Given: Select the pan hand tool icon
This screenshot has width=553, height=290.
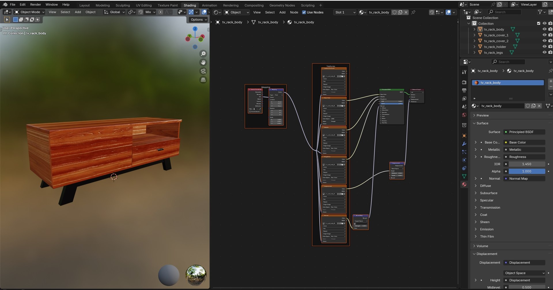Looking at the screenshot, I should (203, 62).
